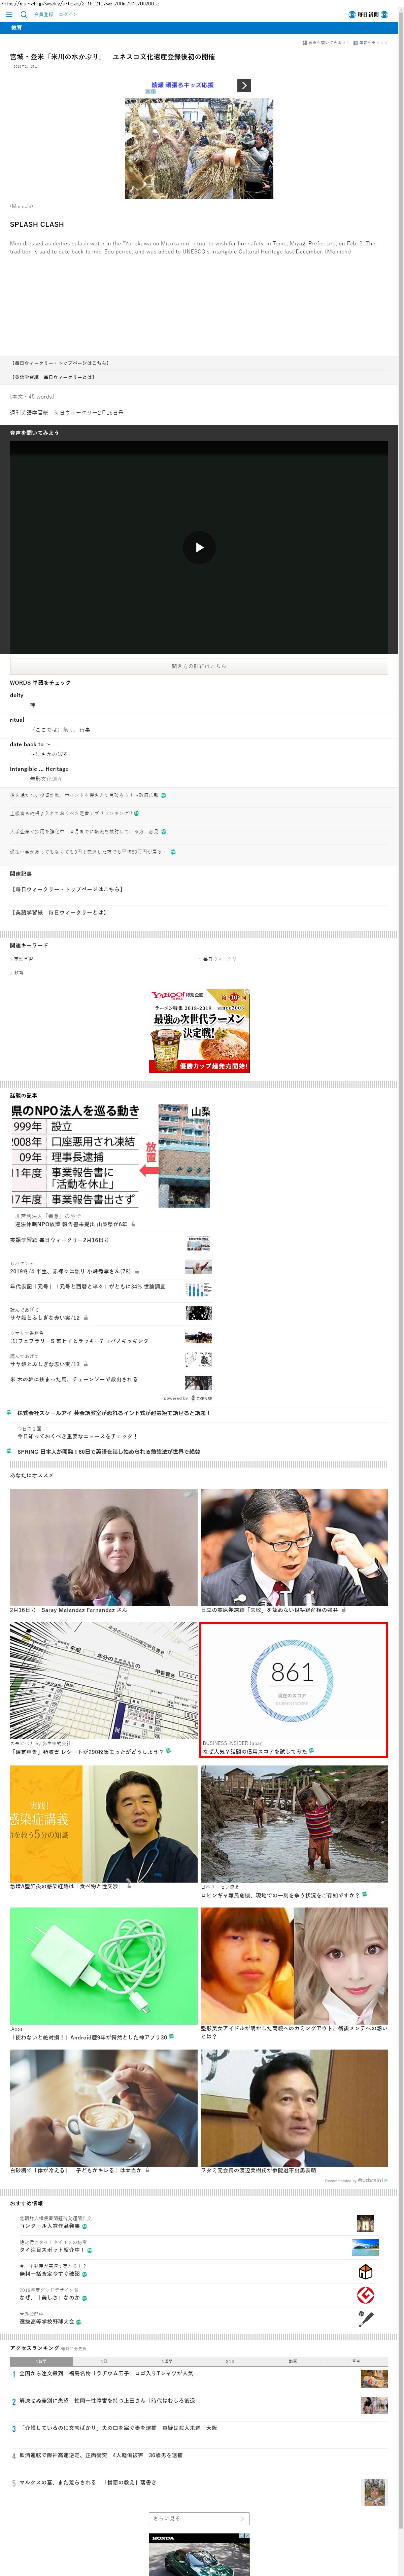Select the 教育 section tab
The image size is (404, 2576).
click(x=16, y=28)
